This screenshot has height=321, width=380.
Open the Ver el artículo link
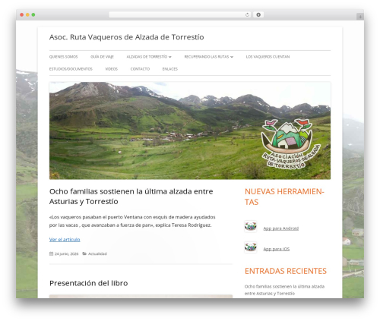coord(65,240)
